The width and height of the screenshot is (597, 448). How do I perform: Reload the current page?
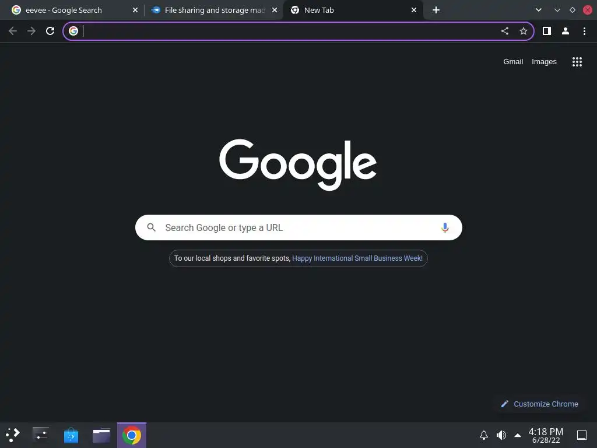50,31
